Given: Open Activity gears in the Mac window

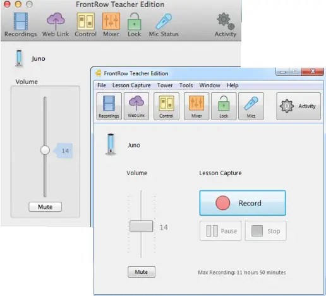Looking at the screenshot, I should click(x=226, y=25).
